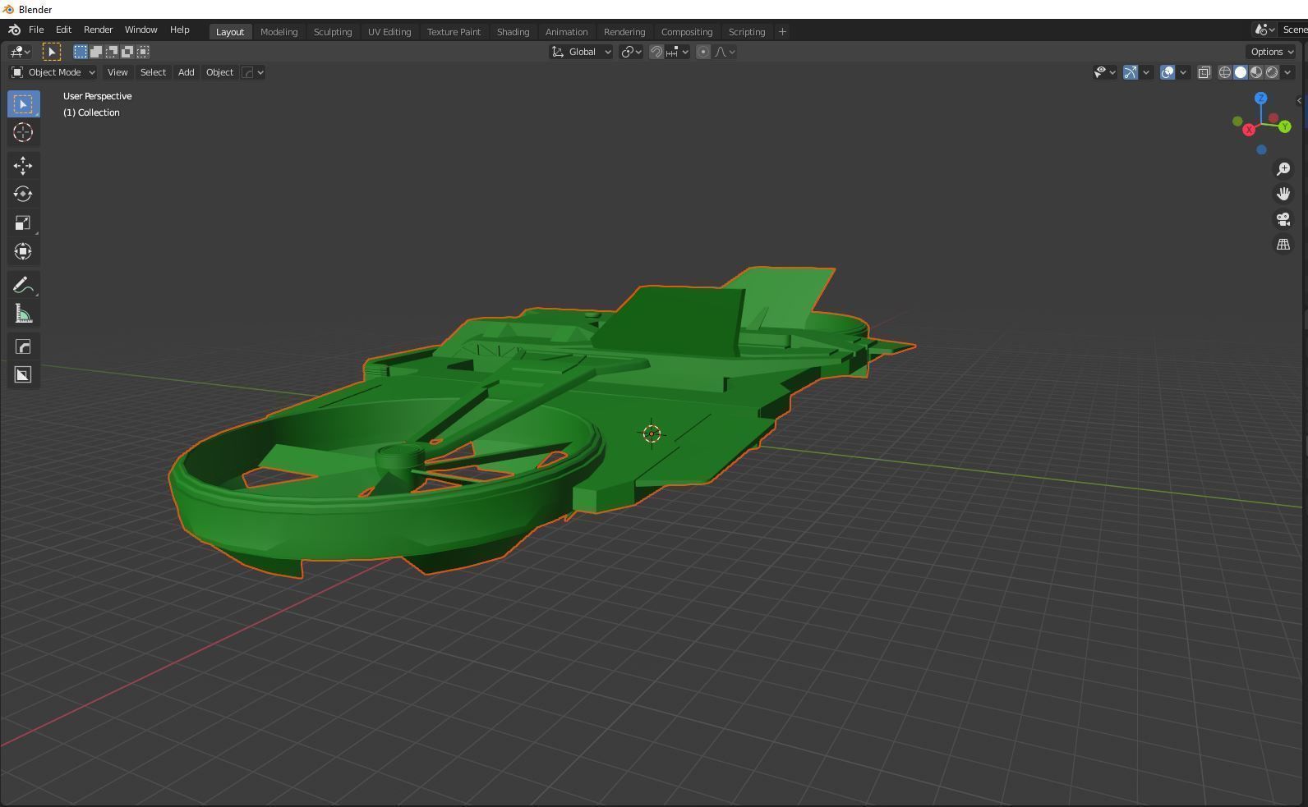Image resolution: width=1308 pixels, height=807 pixels.
Task: Enable wireframe viewport shading
Action: [x=1224, y=73]
